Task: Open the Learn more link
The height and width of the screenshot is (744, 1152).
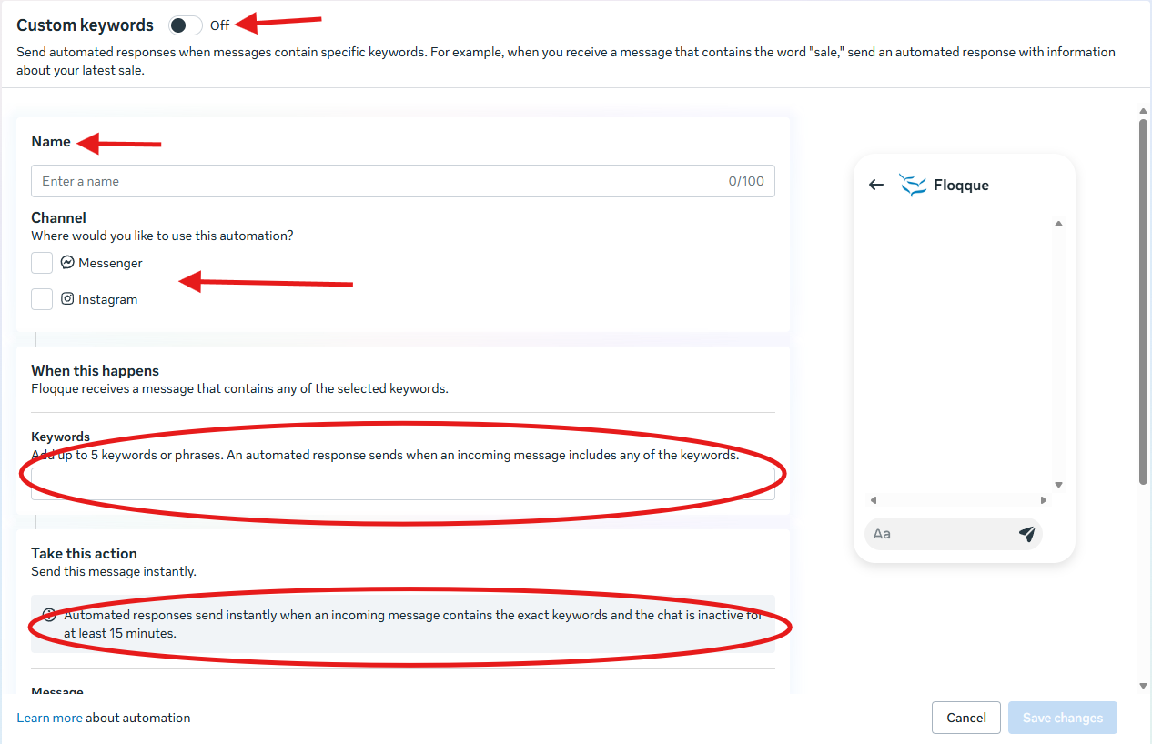Action: (49, 718)
